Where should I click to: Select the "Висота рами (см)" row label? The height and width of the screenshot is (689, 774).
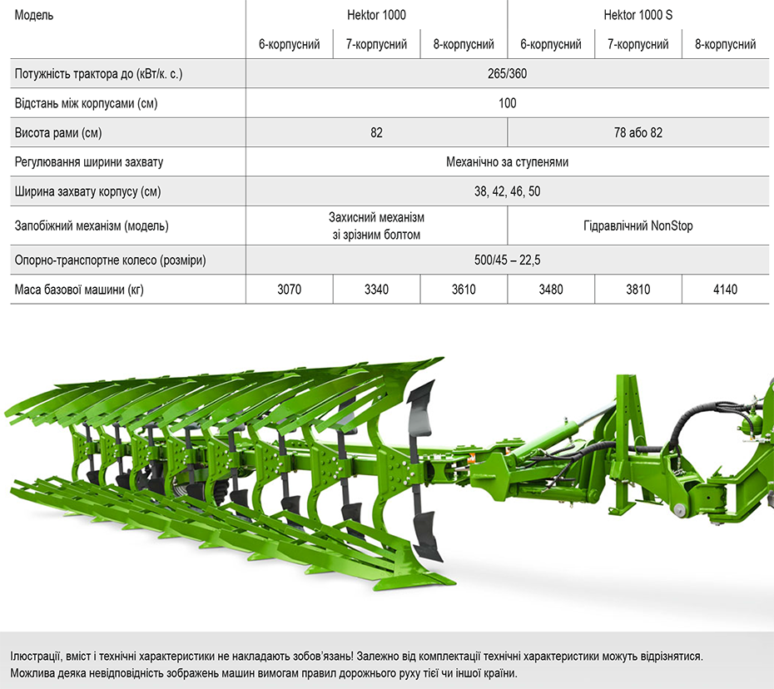point(58,133)
